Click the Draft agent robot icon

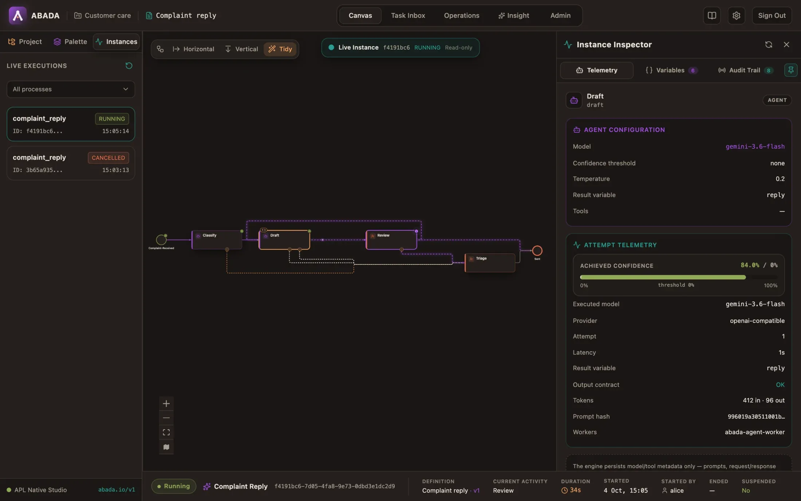click(x=574, y=100)
